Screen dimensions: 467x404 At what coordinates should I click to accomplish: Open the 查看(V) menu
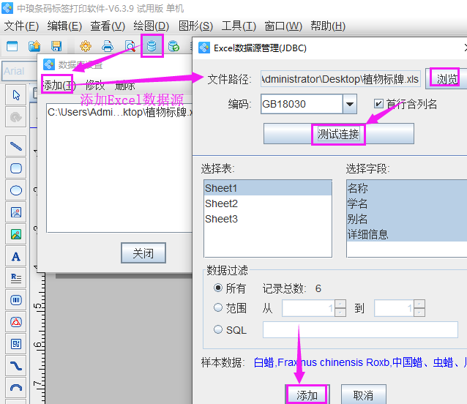(x=108, y=26)
